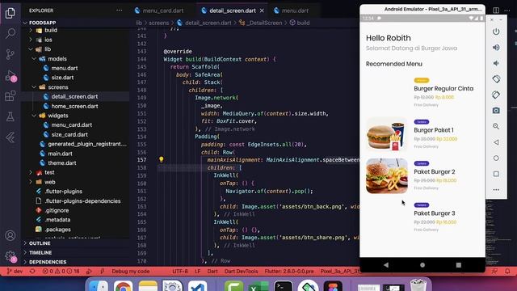Click the dev branch indicator
517x291 pixels.
[x=15, y=272]
